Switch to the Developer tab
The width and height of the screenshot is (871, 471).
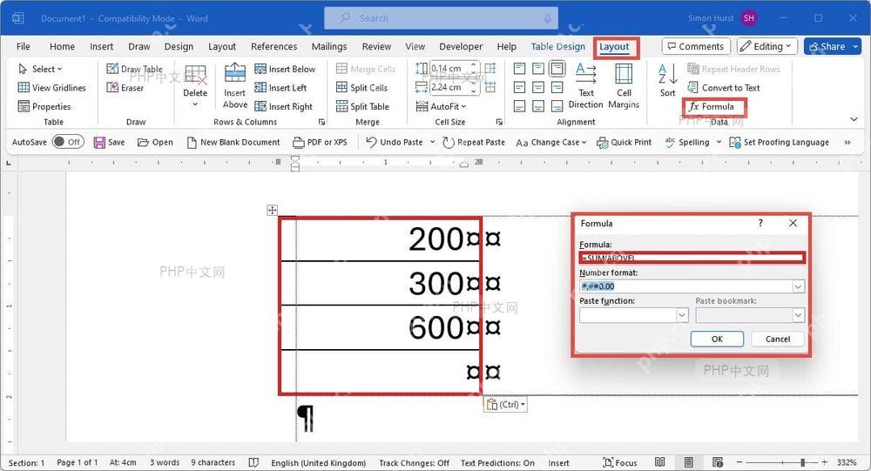click(x=461, y=47)
